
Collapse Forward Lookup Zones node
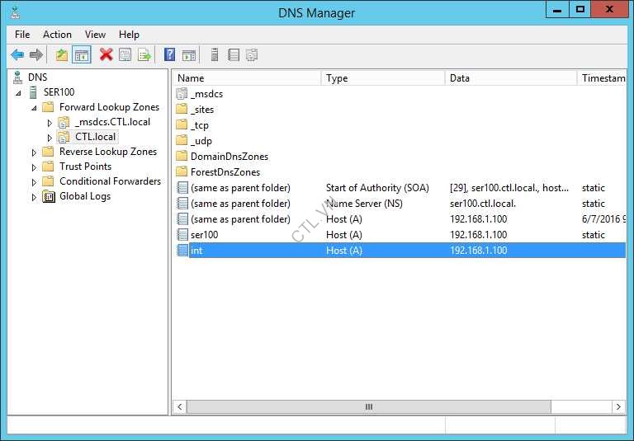click(x=34, y=108)
